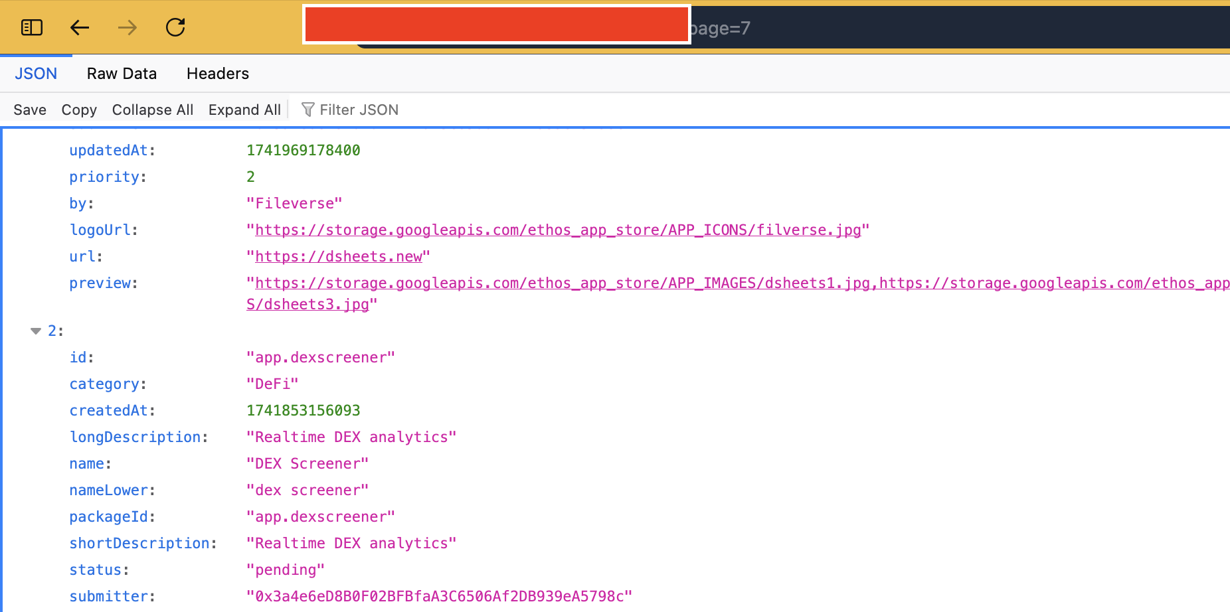Select the shortDescription "Realtime DEX analytics" value
This screenshot has height=612, width=1230.
point(351,543)
